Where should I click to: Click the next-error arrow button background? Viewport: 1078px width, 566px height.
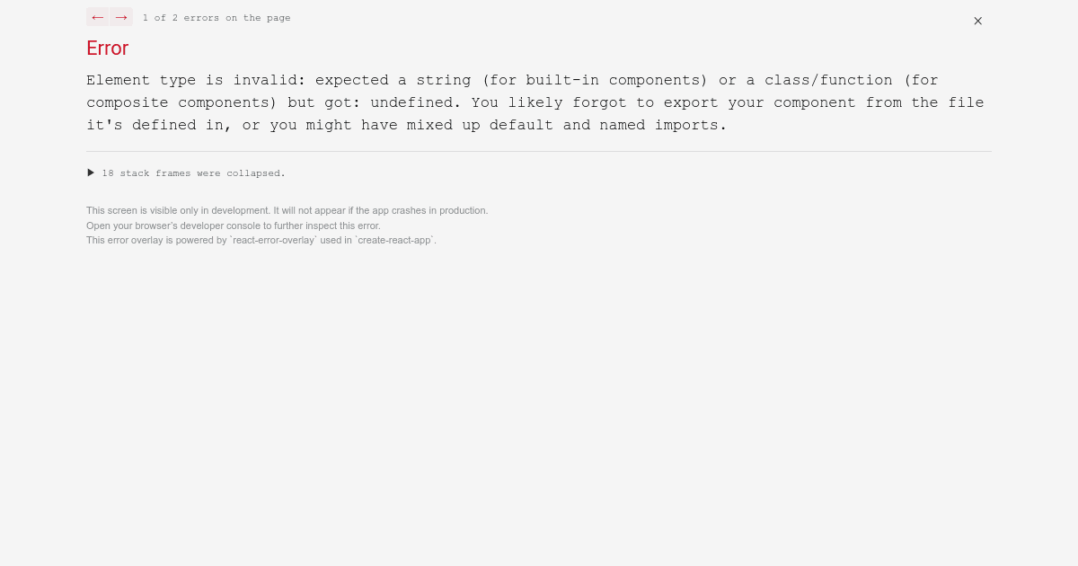(121, 17)
